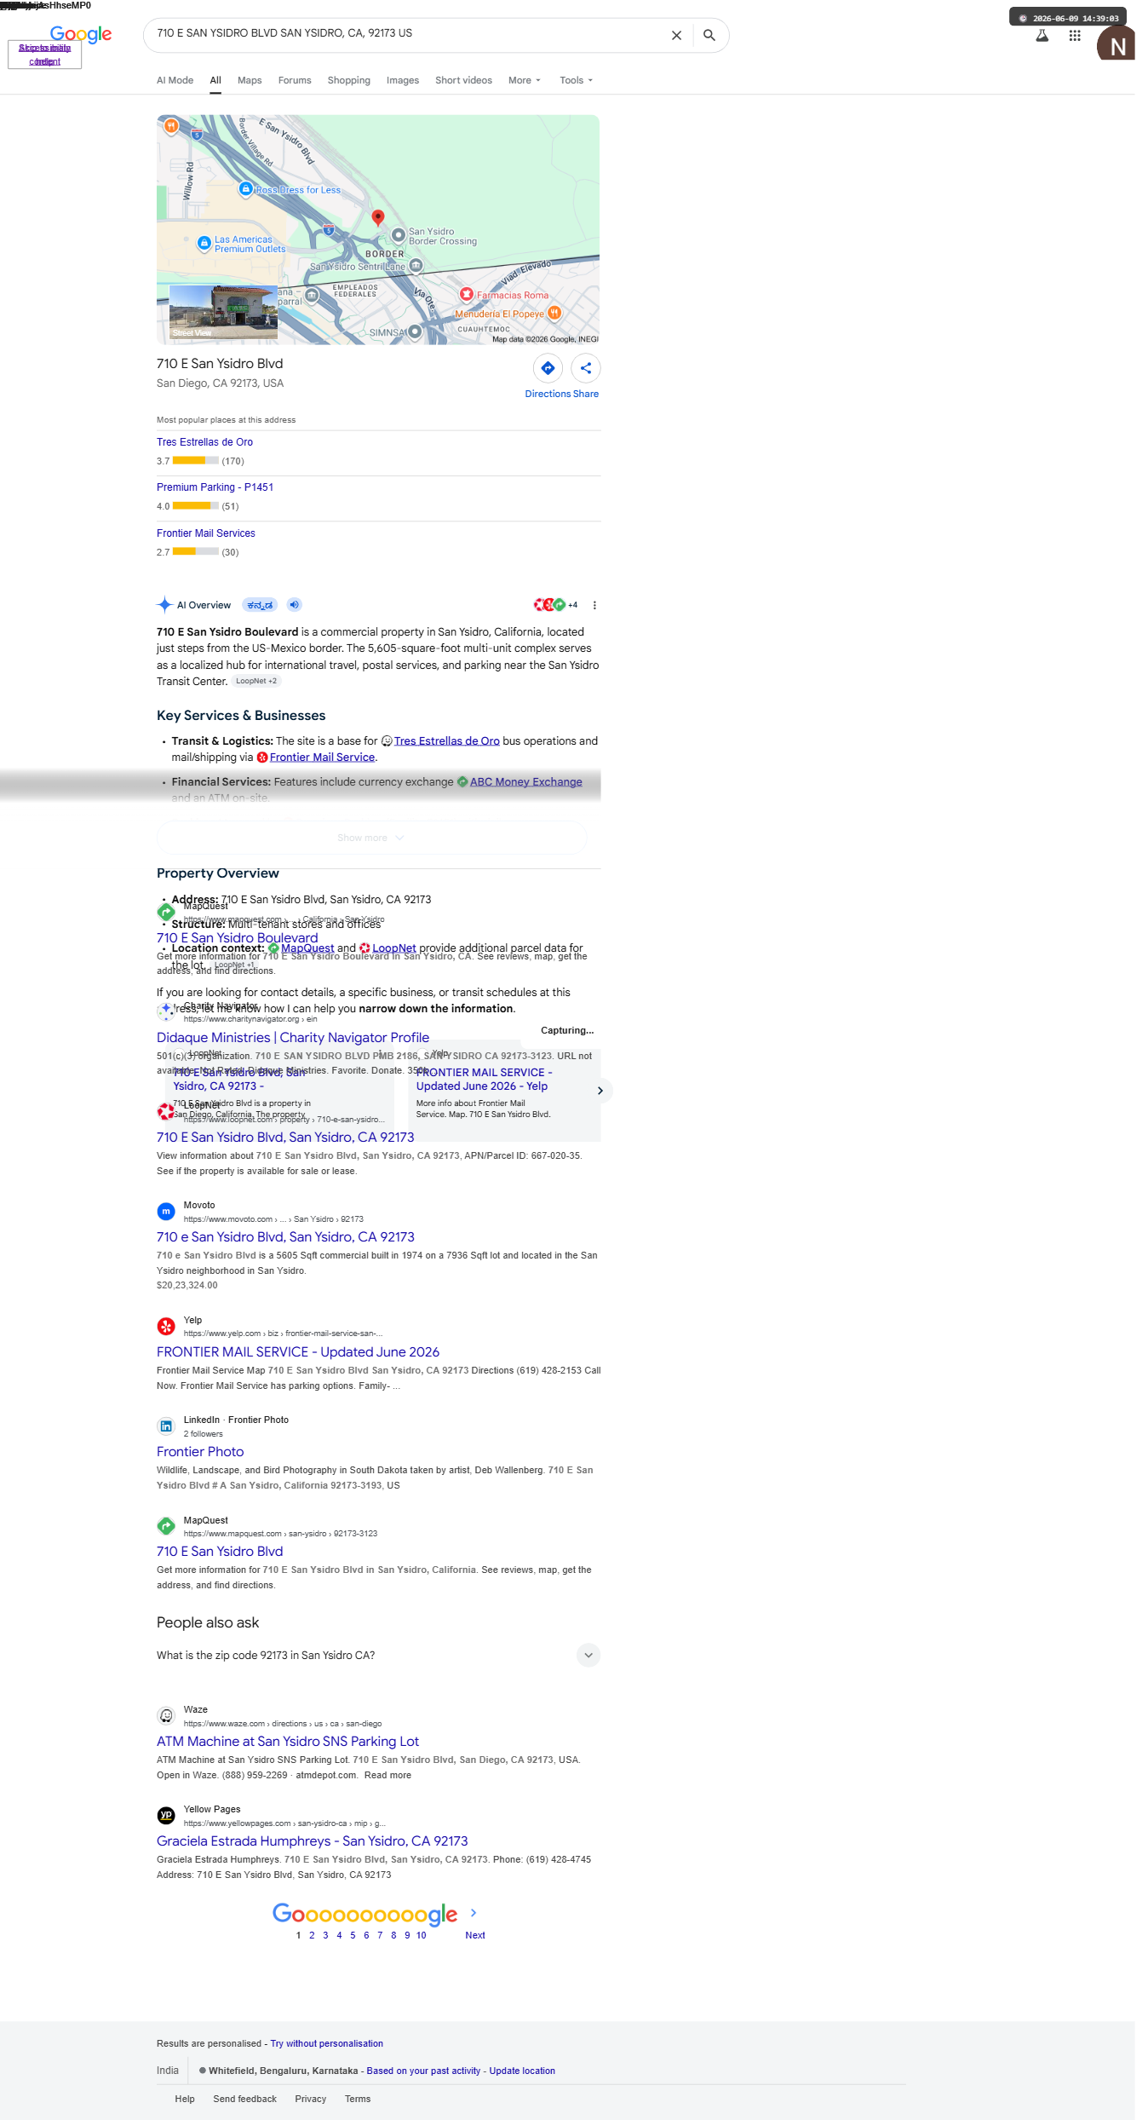Go to results page 10
Viewport: 1148px width, 2120px height.
tap(422, 1935)
